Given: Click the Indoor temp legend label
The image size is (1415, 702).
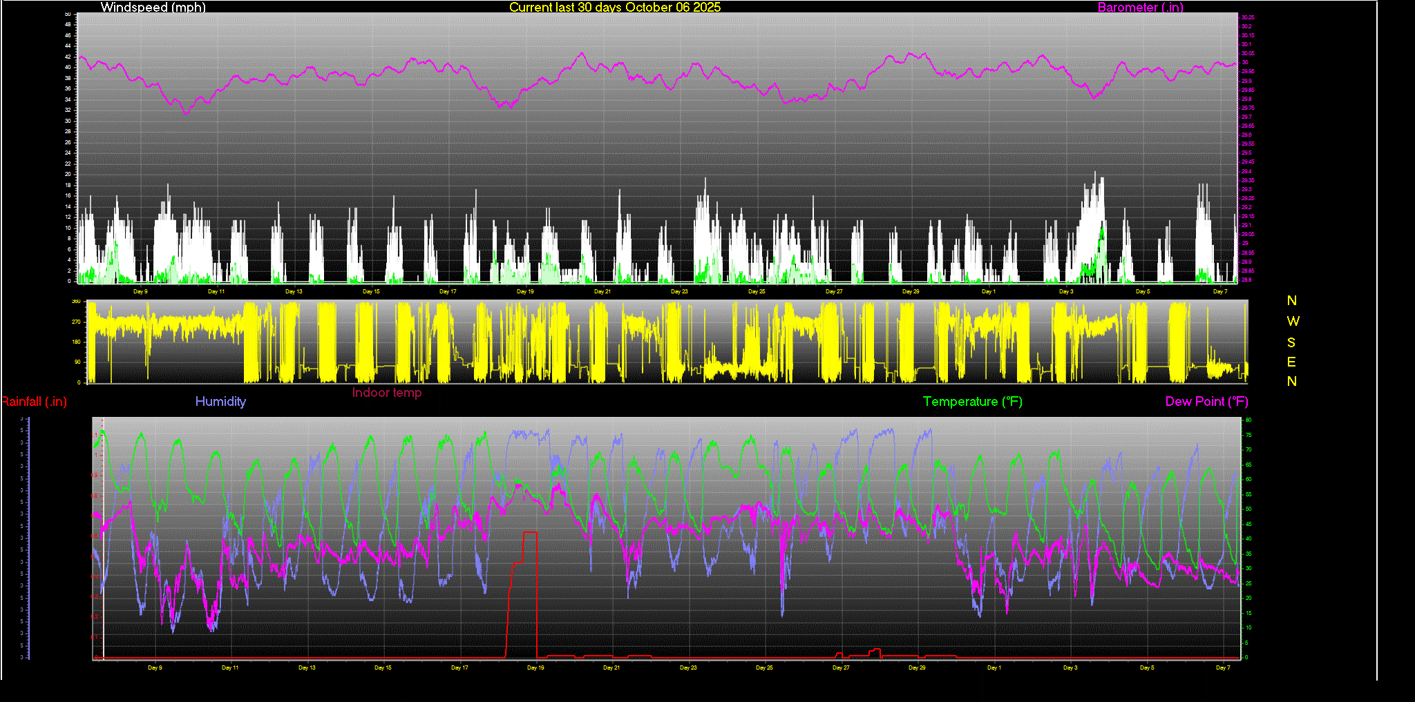Looking at the screenshot, I should tap(386, 393).
